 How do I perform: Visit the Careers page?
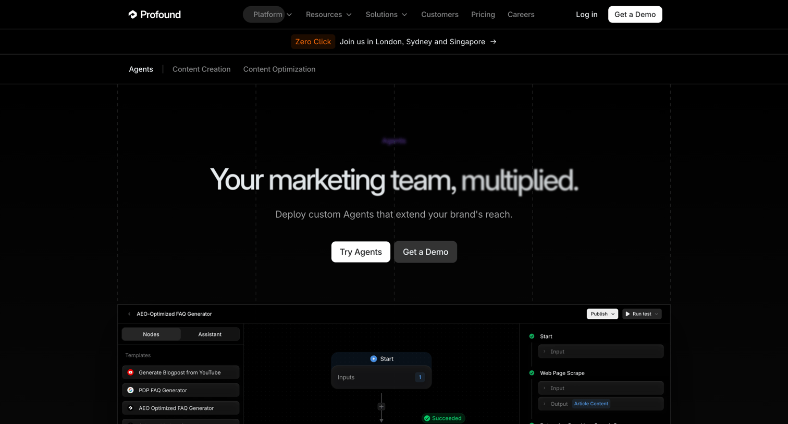coord(521,15)
